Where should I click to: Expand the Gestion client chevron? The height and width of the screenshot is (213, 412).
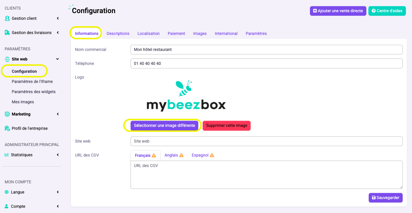tap(58, 18)
